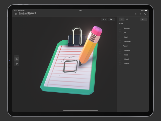Switch to the circular material tab
Viewport: 161px width, 121px height.
coord(127,19)
